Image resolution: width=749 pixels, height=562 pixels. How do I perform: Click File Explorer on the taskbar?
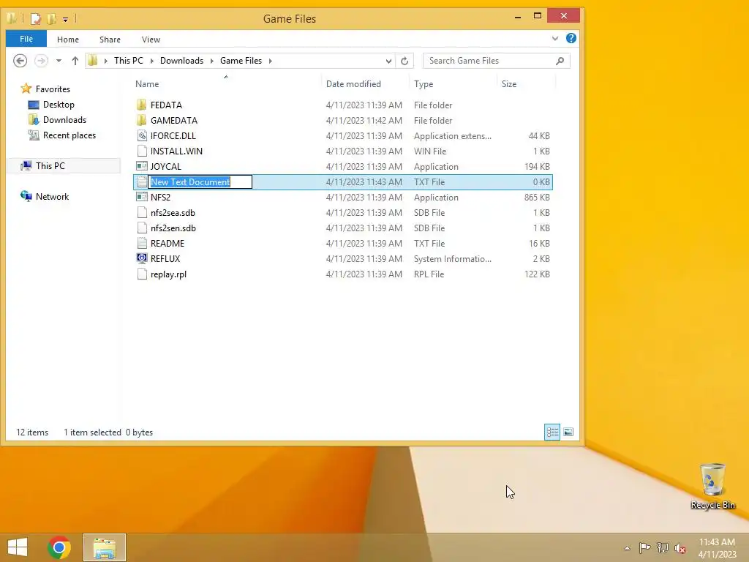point(105,547)
